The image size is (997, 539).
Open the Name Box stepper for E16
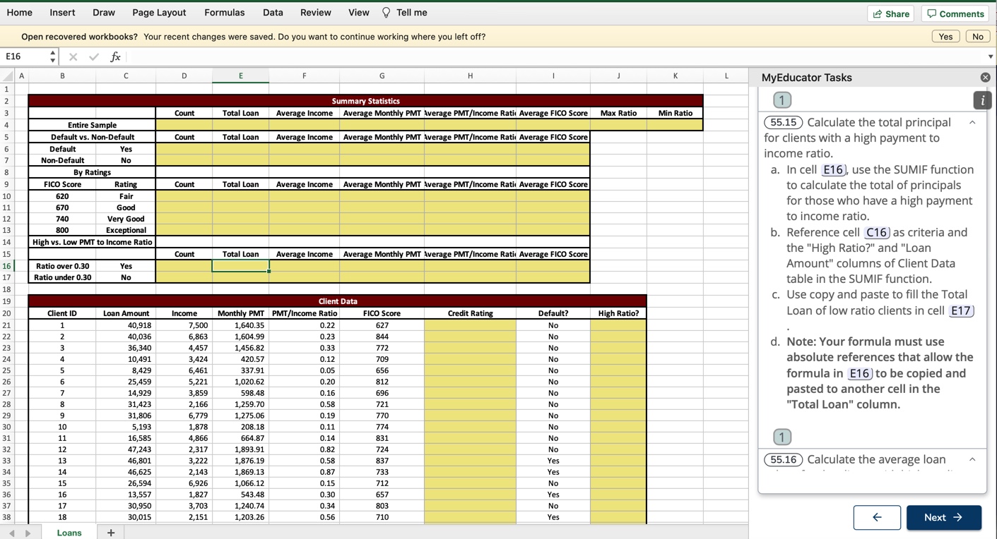click(52, 56)
